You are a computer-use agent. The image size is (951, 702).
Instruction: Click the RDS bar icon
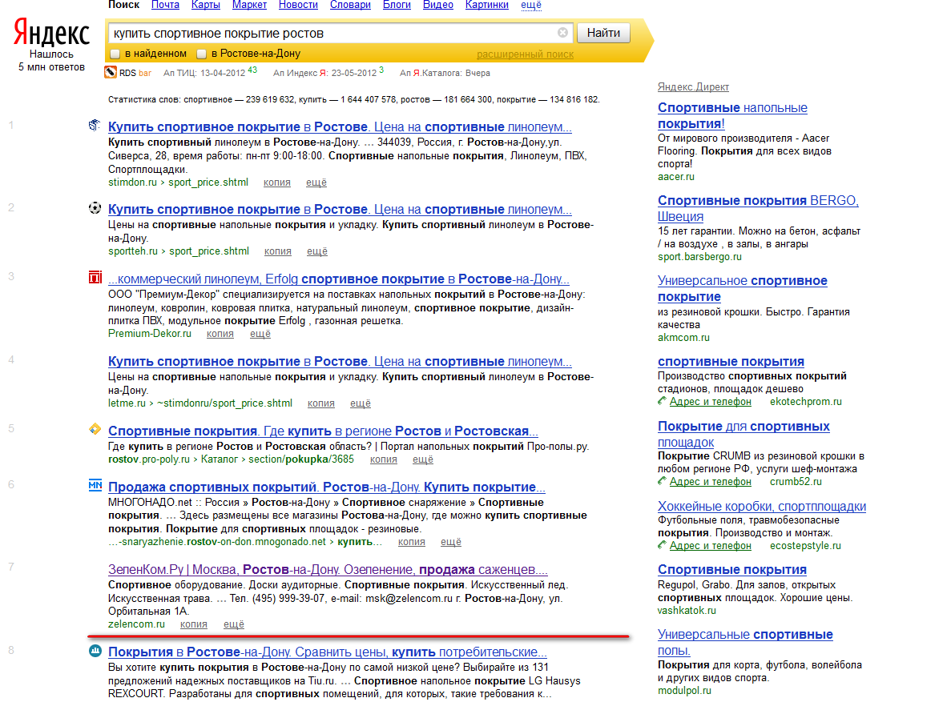tap(111, 73)
